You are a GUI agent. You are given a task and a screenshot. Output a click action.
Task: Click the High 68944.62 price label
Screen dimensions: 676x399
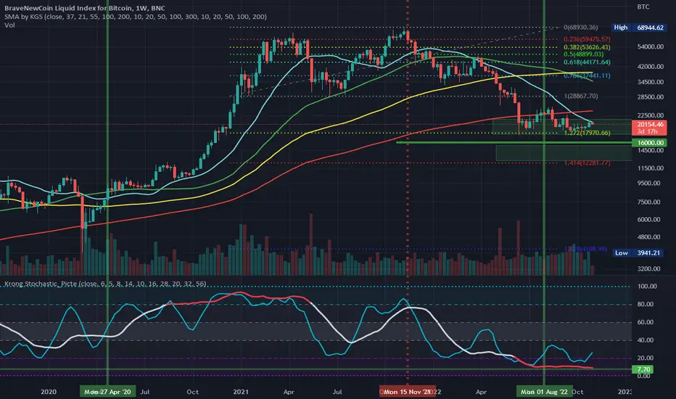[640, 28]
